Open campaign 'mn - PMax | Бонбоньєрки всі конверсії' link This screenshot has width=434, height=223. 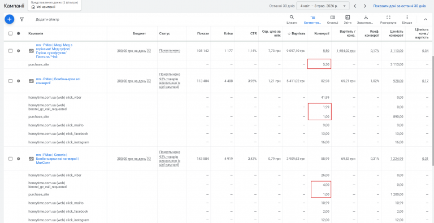pos(58,81)
